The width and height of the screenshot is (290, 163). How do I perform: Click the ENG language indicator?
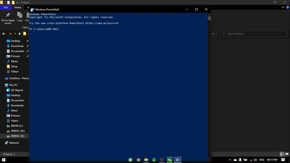click(262, 160)
